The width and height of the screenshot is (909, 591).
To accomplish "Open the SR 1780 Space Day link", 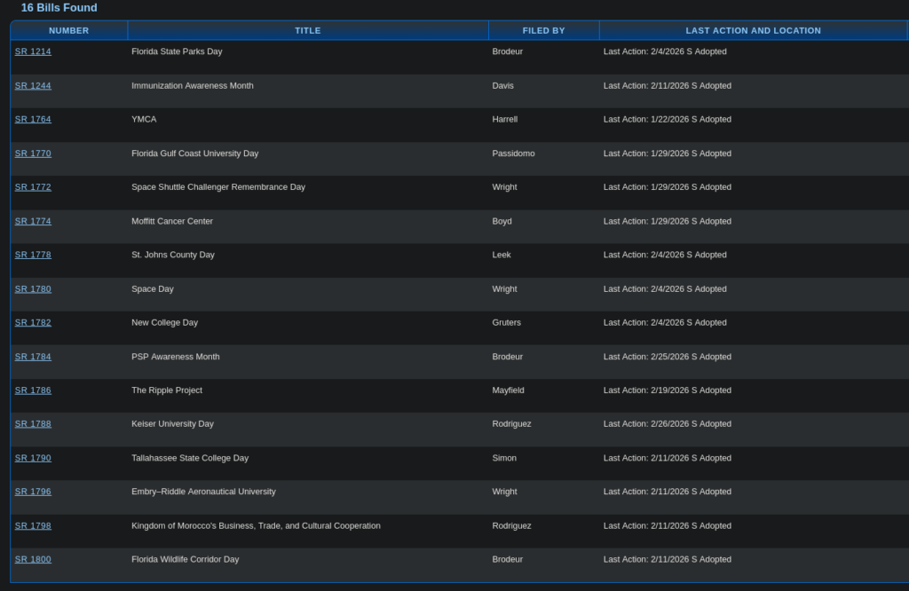I will point(33,288).
